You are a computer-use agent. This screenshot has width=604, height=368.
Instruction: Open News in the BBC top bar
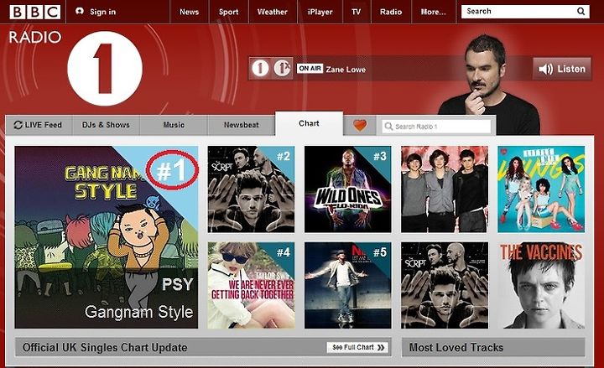(189, 12)
